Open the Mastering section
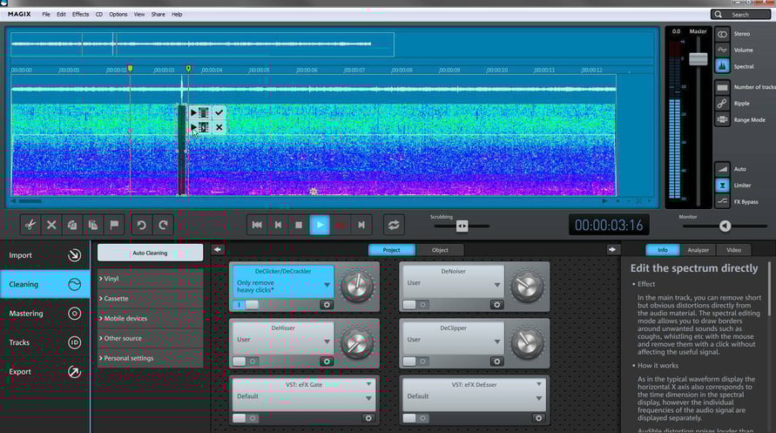This screenshot has height=433, width=776. point(45,314)
